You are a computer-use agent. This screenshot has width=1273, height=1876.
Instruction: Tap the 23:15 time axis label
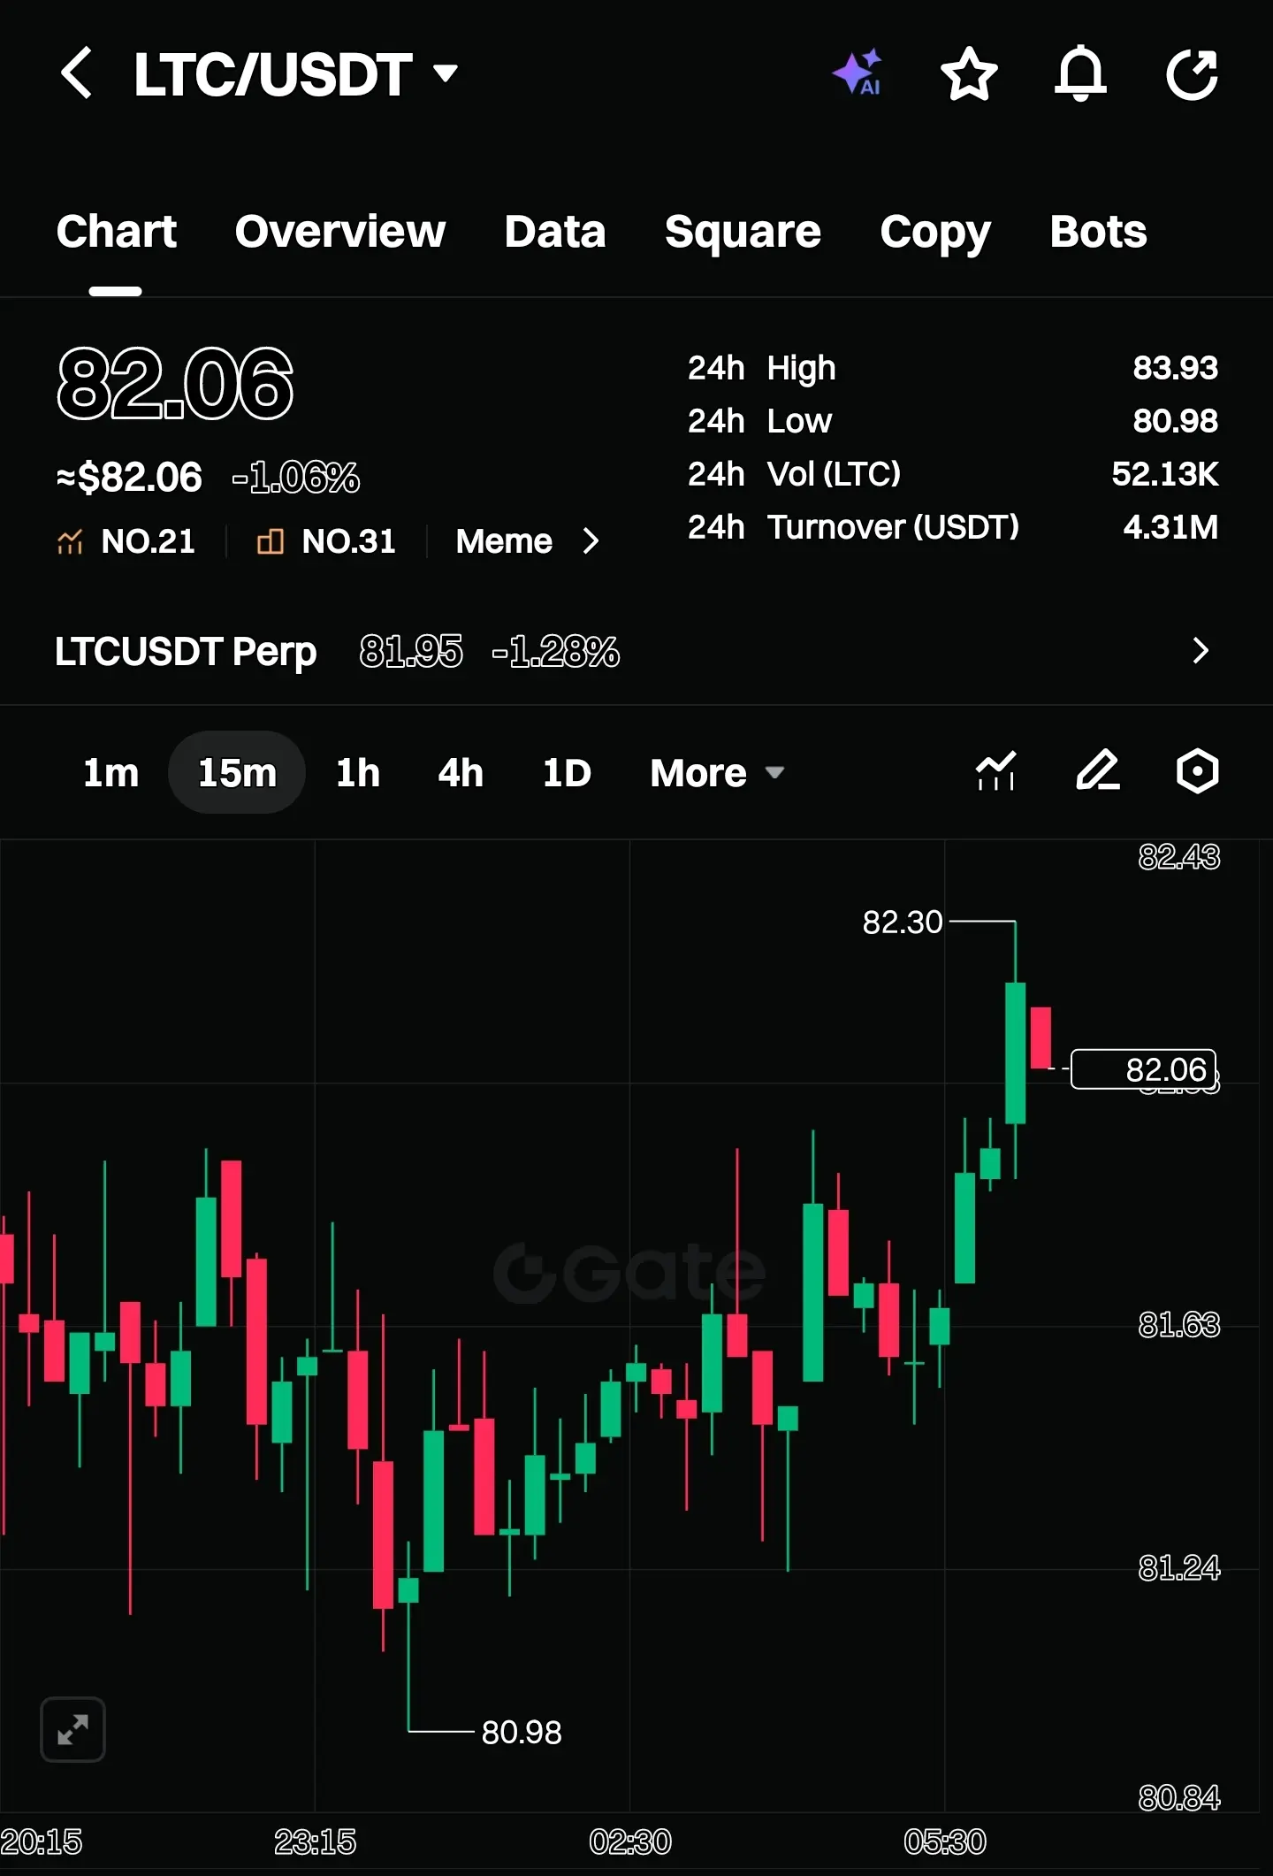[x=316, y=1842]
